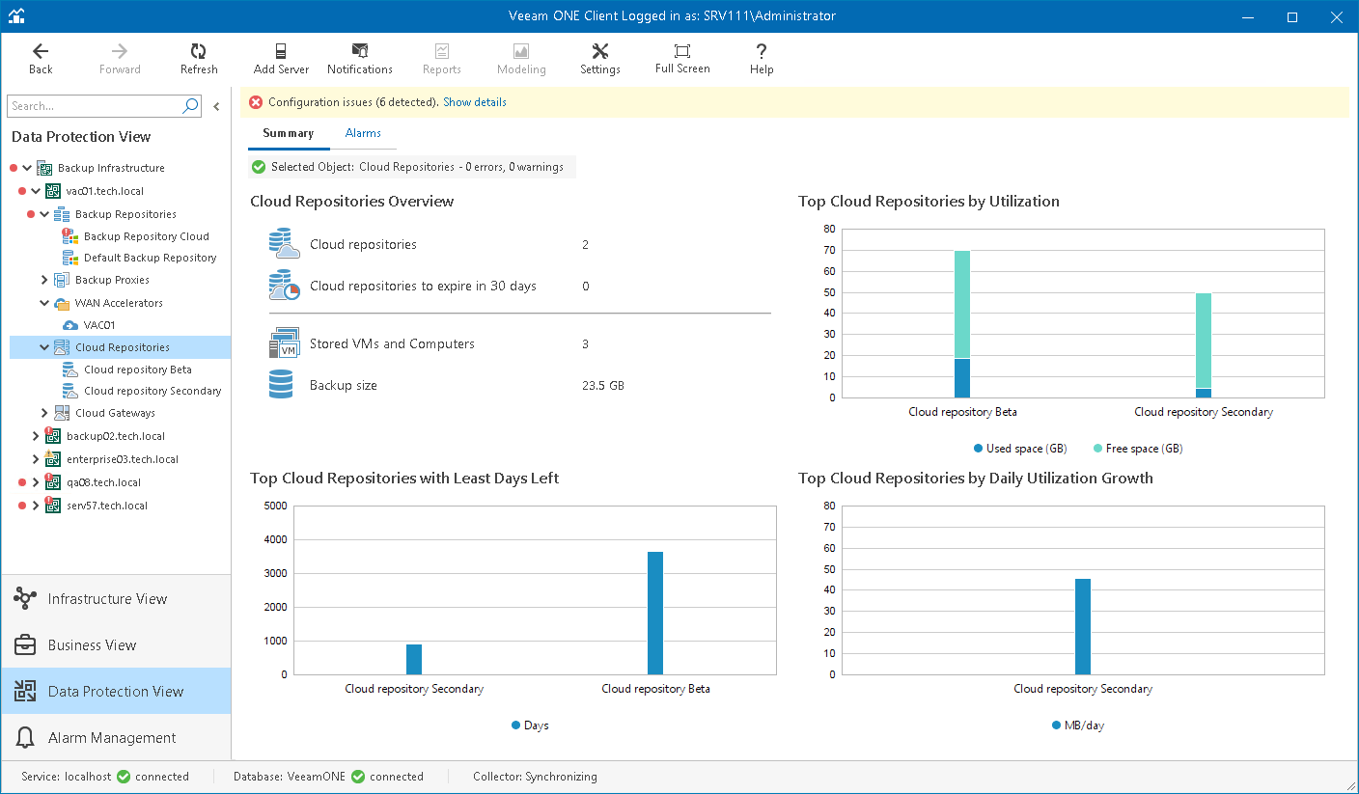1359x794 pixels.
Task: Open the Add Server toolbar icon
Action: (x=281, y=52)
